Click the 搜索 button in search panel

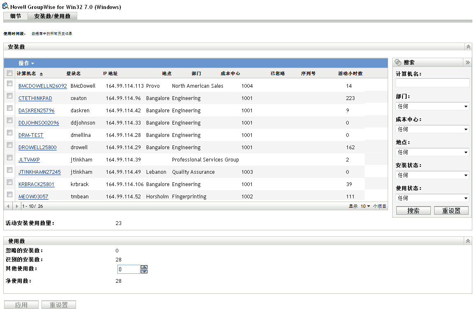click(413, 211)
